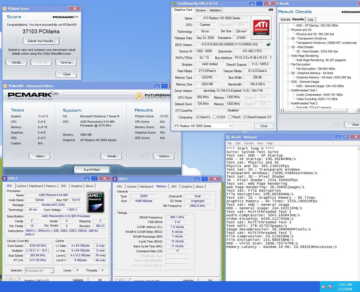Save BIOS using the green chip icon
Image resolution: width=360 pixels, height=292 pixels.
pyautogui.click(x=268, y=44)
